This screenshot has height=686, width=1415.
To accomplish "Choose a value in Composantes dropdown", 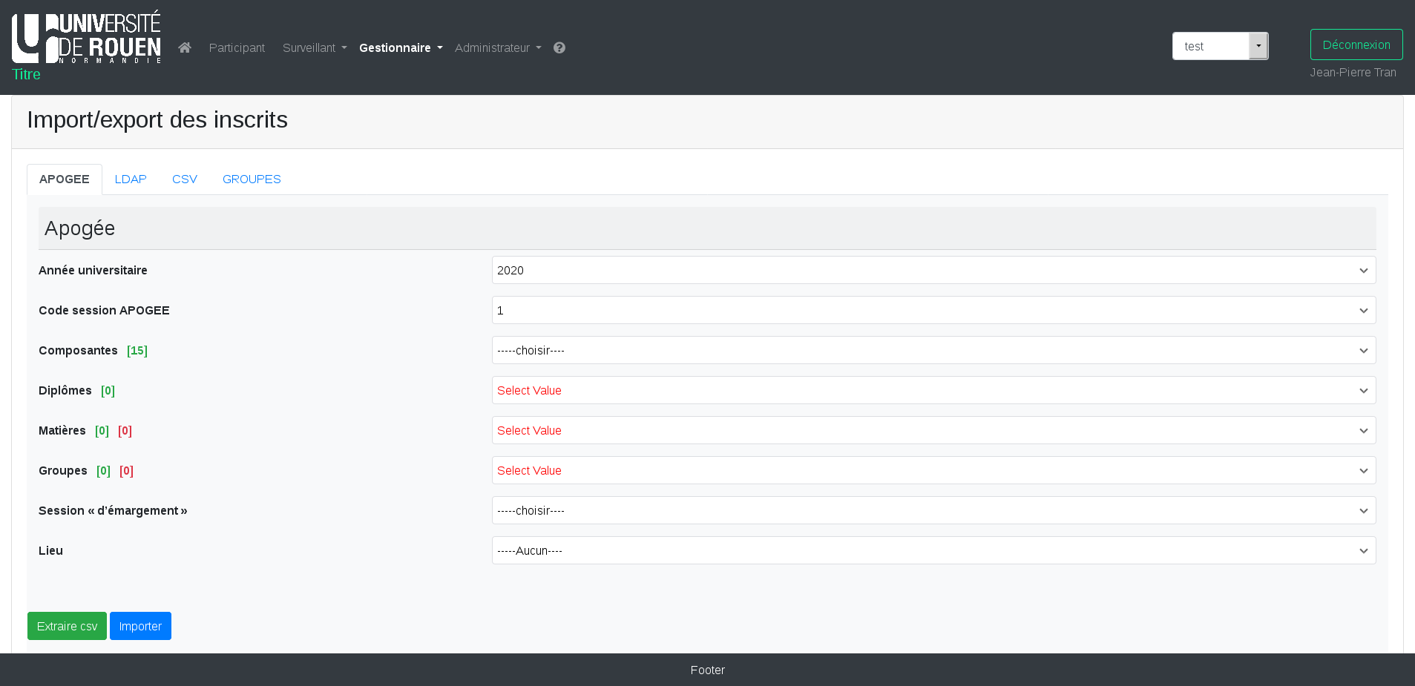I will click(933, 350).
